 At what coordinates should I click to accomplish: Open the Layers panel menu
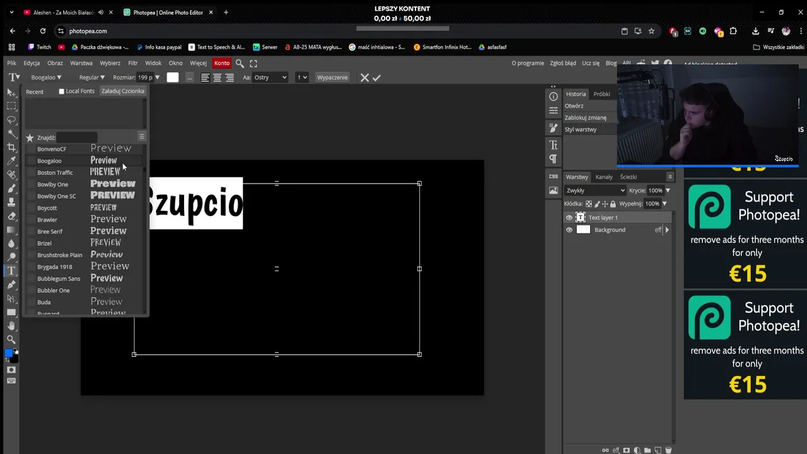coord(670,177)
